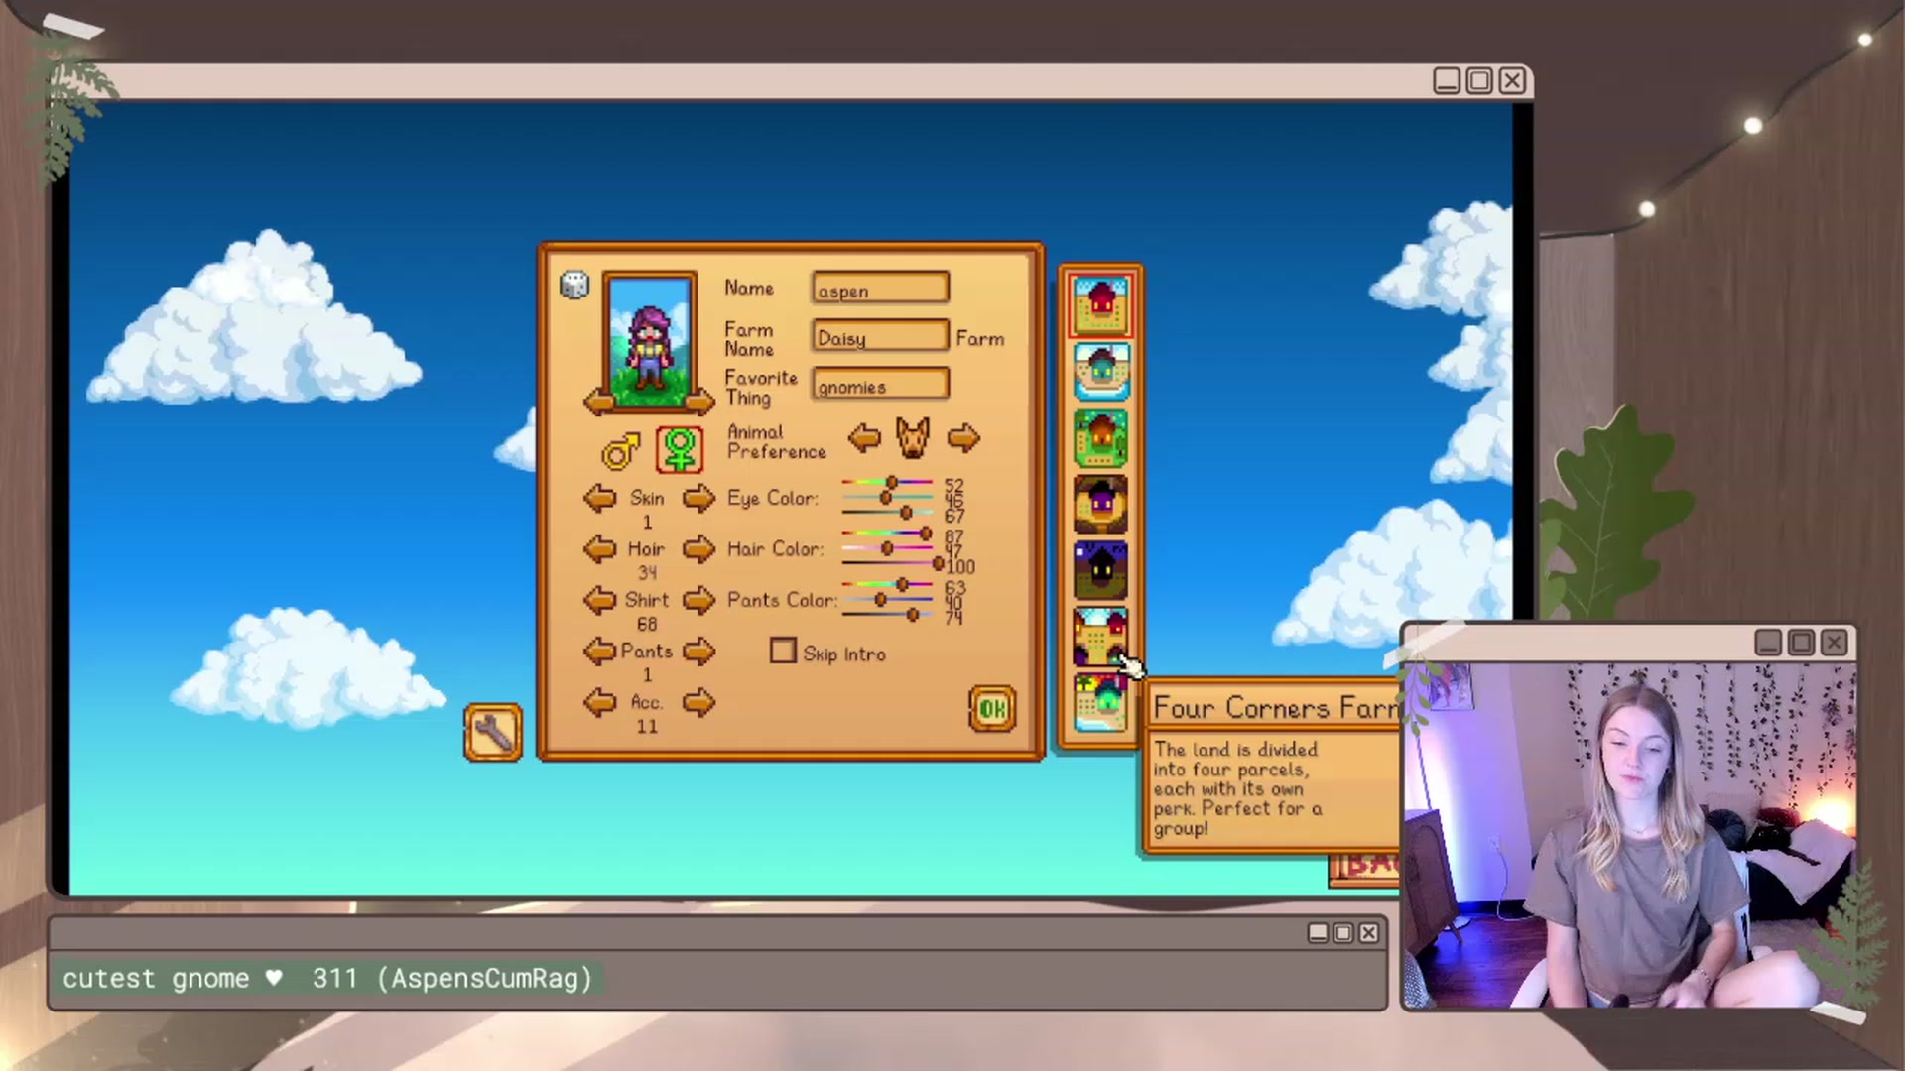Screen dimensions: 1905x1071
Task: Adjust Hair Color hue slider at 87
Action: (888, 534)
